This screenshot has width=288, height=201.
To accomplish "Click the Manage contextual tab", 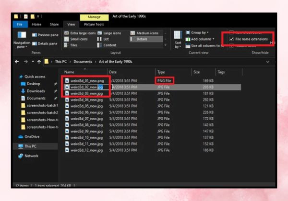I will pyautogui.click(x=94, y=17).
